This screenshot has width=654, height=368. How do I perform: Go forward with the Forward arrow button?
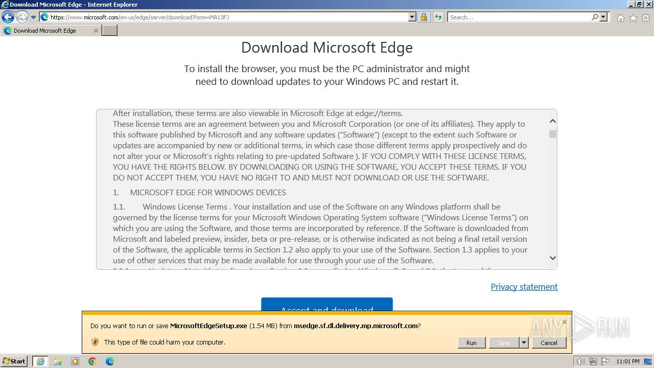pos(22,17)
